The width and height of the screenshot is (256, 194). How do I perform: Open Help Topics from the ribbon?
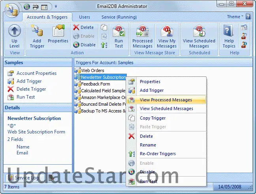click(x=229, y=36)
